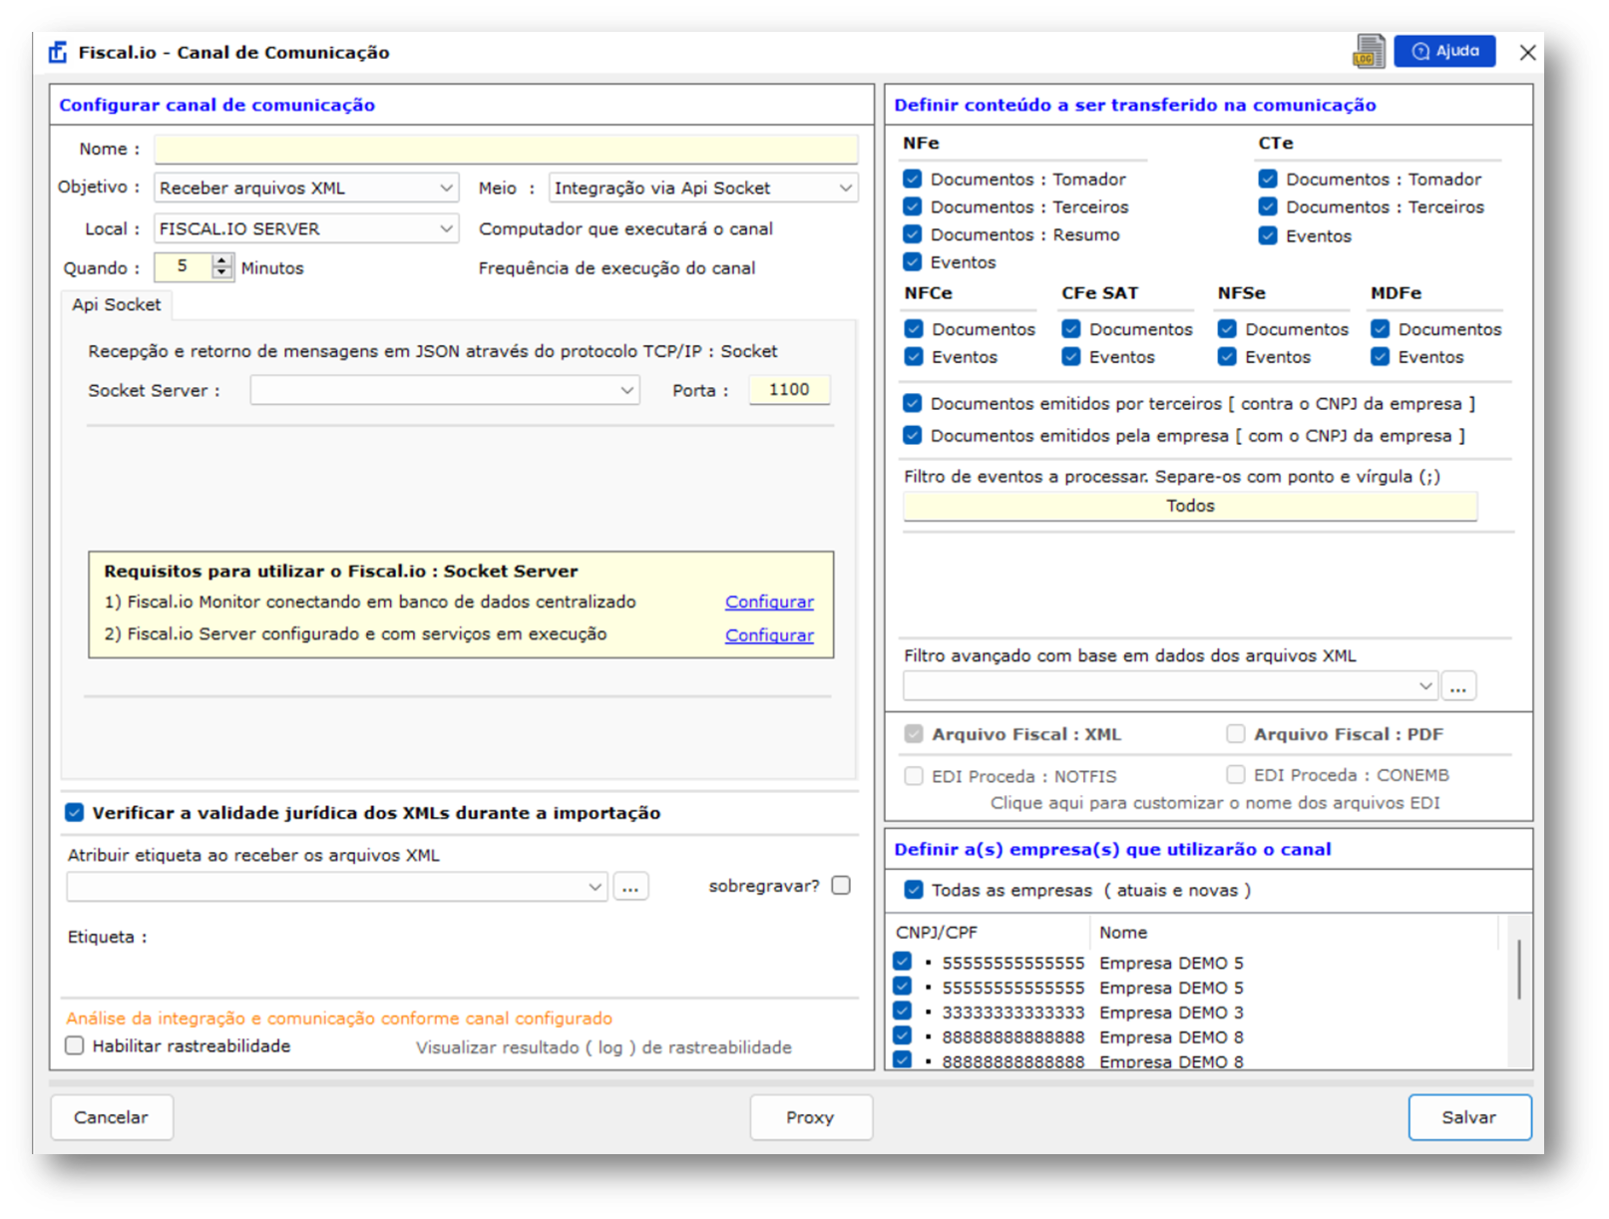Click the ellipsis button beside etiqueta dropdown

(630, 886)
